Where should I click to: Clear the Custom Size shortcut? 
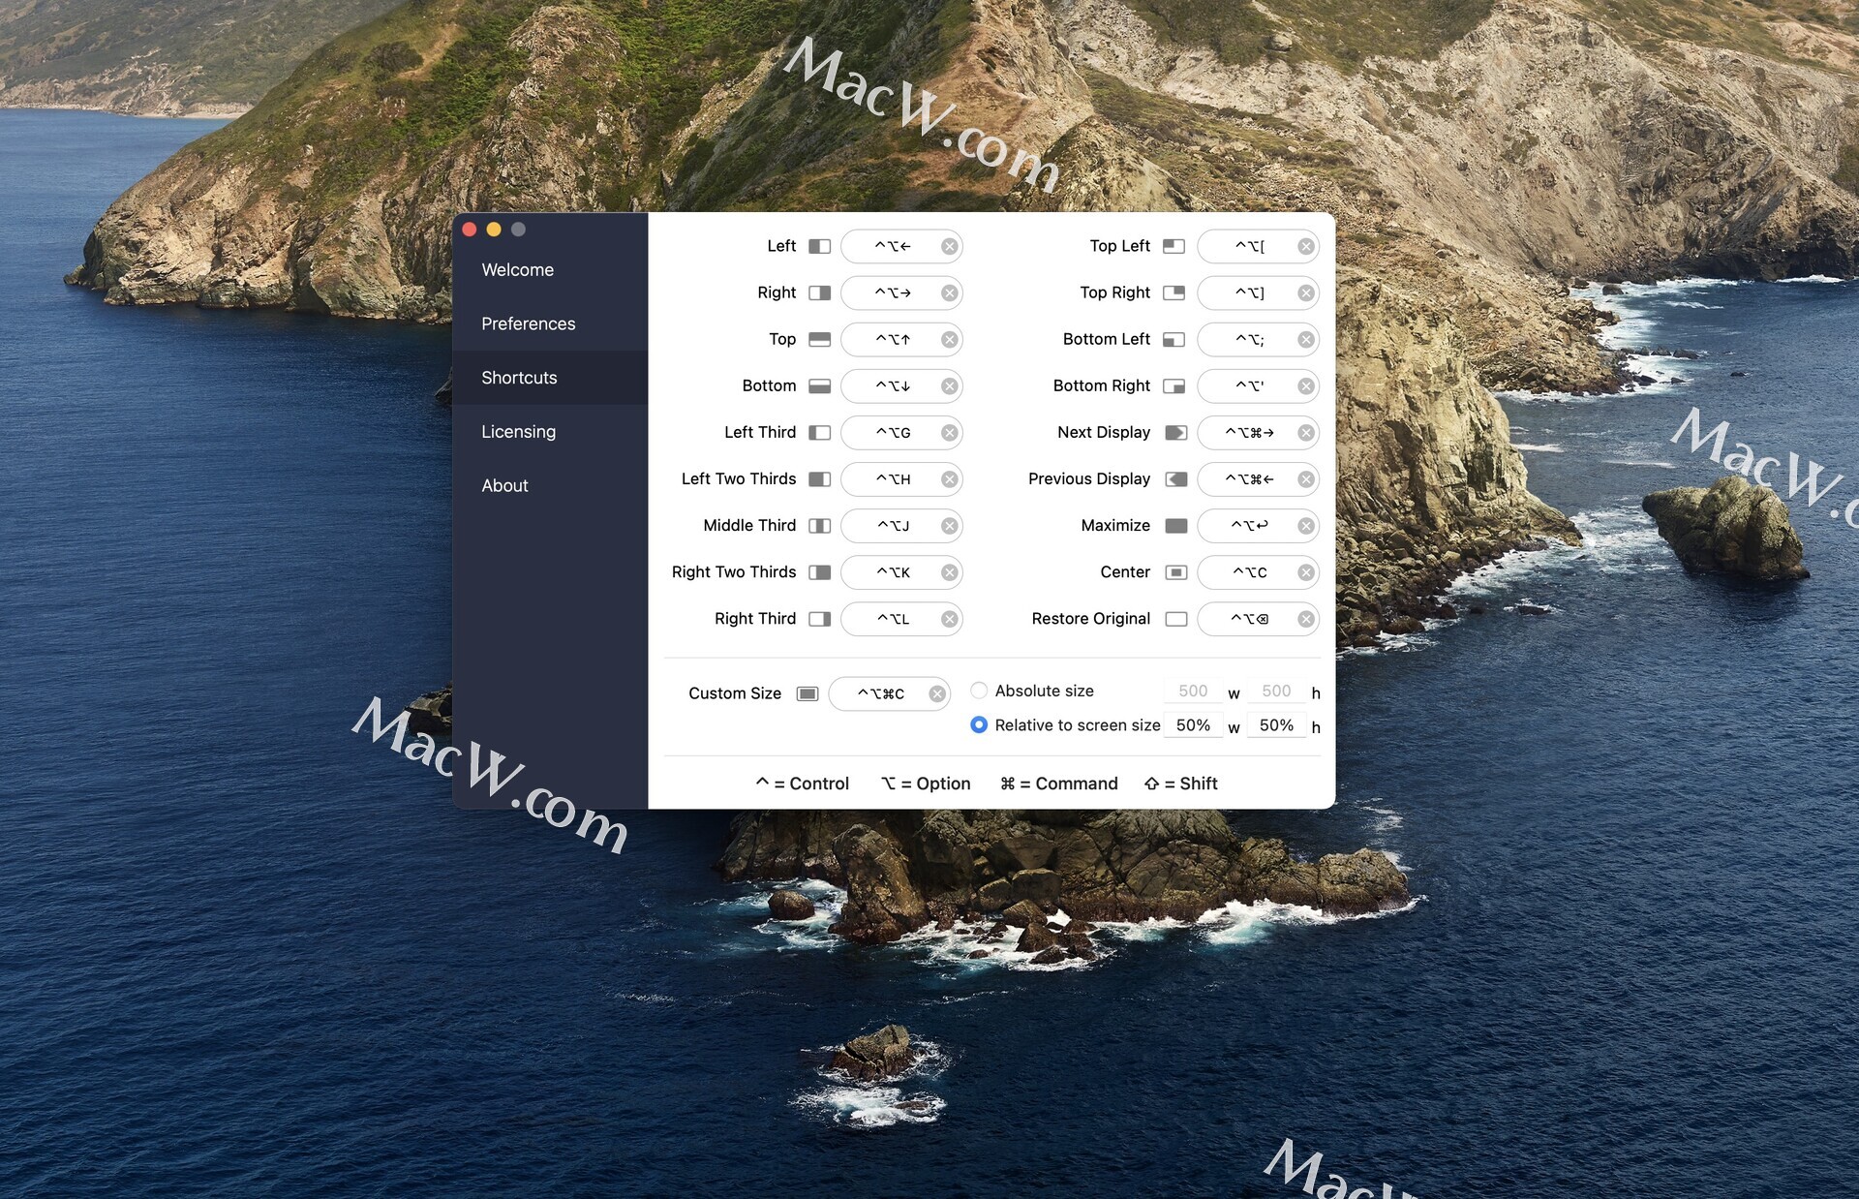[x=936, y=693]
